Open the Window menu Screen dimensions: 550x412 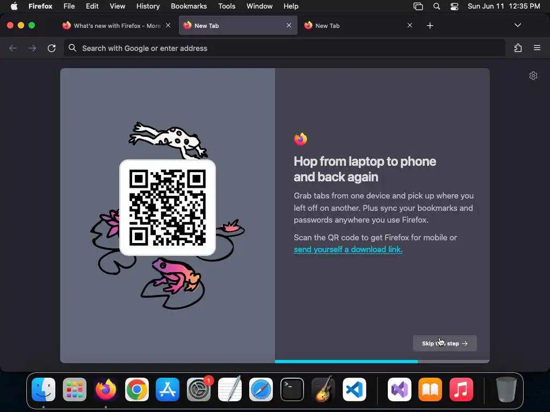(x=259, y=6)
